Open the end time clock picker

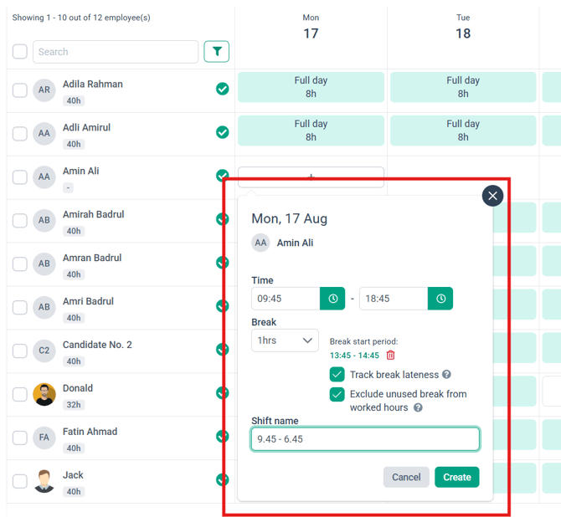click(x=440, y=299)
